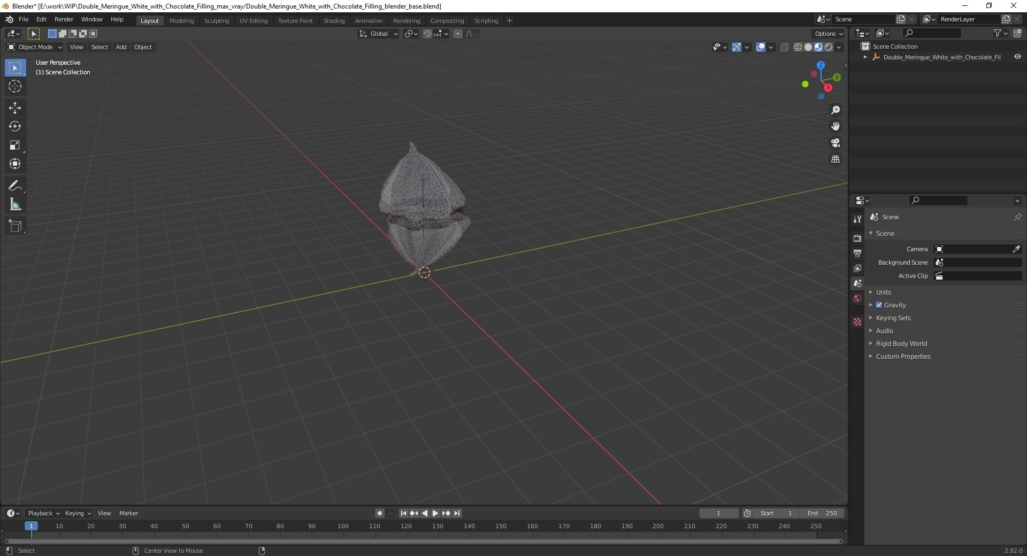The width and height of the screenshot is (1027, 556).
Task: Click the timeline playhead at frame 1
Action: coord(31,526)
